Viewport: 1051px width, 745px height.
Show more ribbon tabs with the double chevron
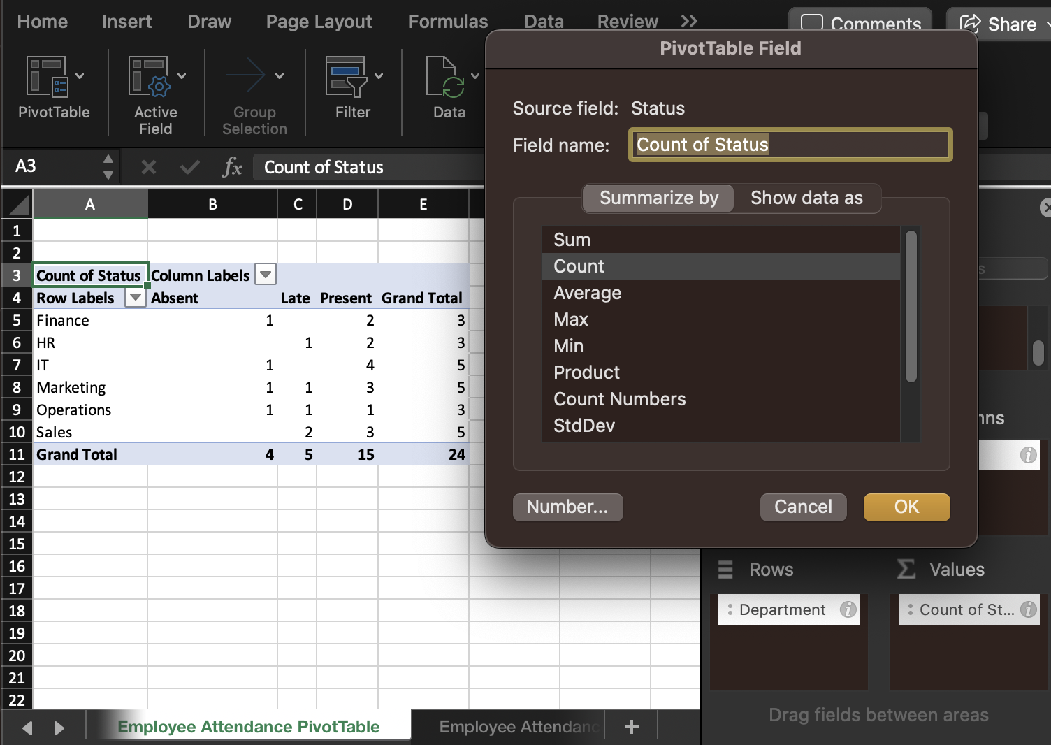click(x=689, y=21)
